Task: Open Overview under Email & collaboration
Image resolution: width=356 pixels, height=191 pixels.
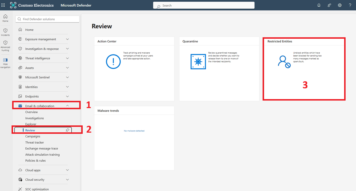Action: click(x=32, y=112)
